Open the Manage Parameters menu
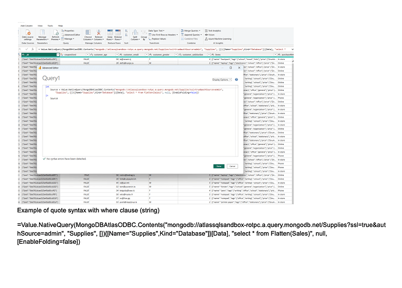 pyautogui.click(x=42, y=35)
